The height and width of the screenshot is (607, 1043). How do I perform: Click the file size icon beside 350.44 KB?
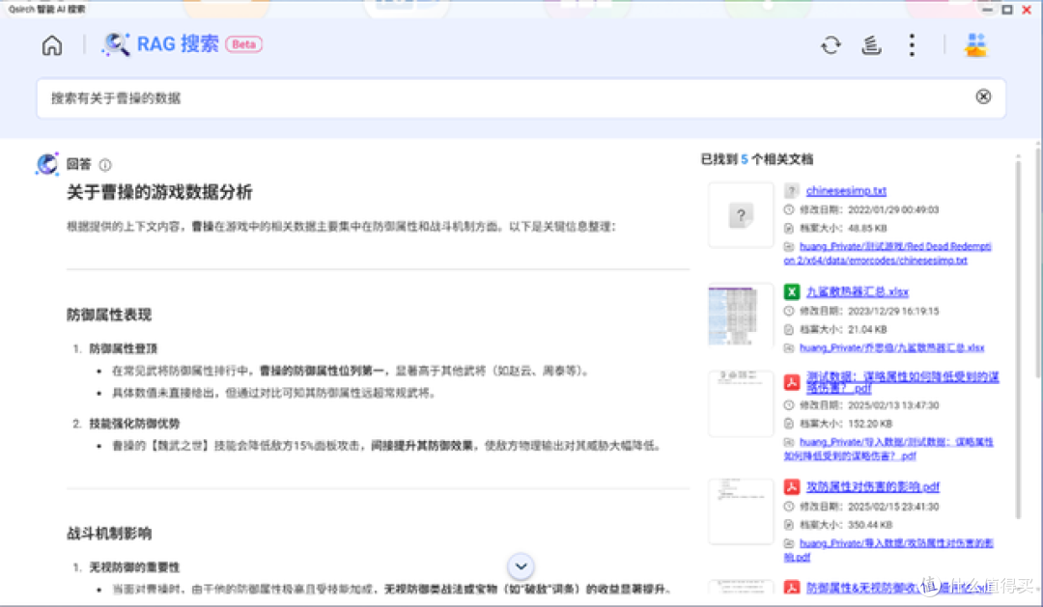pyautogui.click(x=789, y=525)
